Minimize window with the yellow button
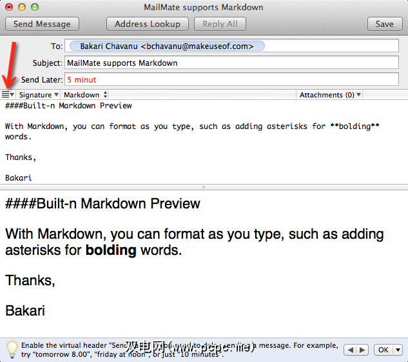The image size is (408, 362). click(x=22, y=7)
